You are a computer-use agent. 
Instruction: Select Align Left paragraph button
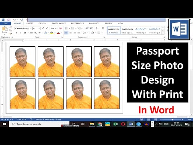point(66,33)
